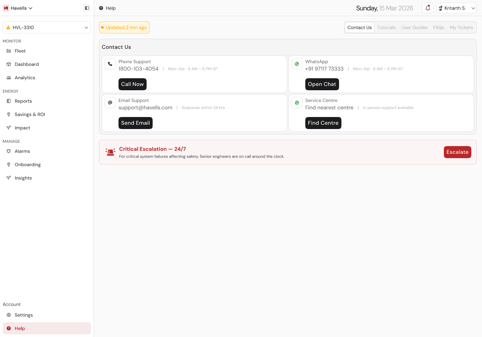Click the Find nearest centre text
Image resolution: width=482 pixels, height=337 pixels.
[329, 108]
